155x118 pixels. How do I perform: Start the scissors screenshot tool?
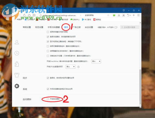pyautogui.click(x=123, y=15)
